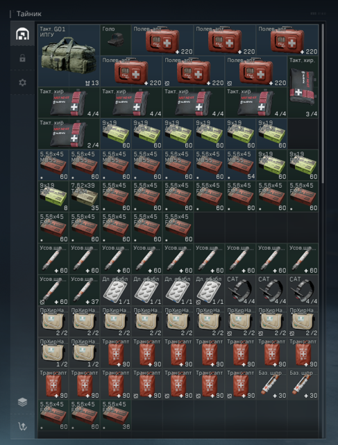Click the stim injector showing +37
The image size is (338, 445).
click(85, 290)
